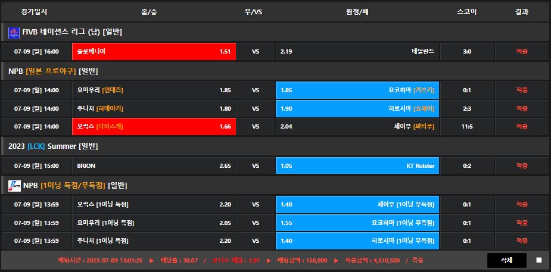Toggle the checkbox beside the 삭제 button
This screenshot has height=272, width=551.
tap(538, 260)
